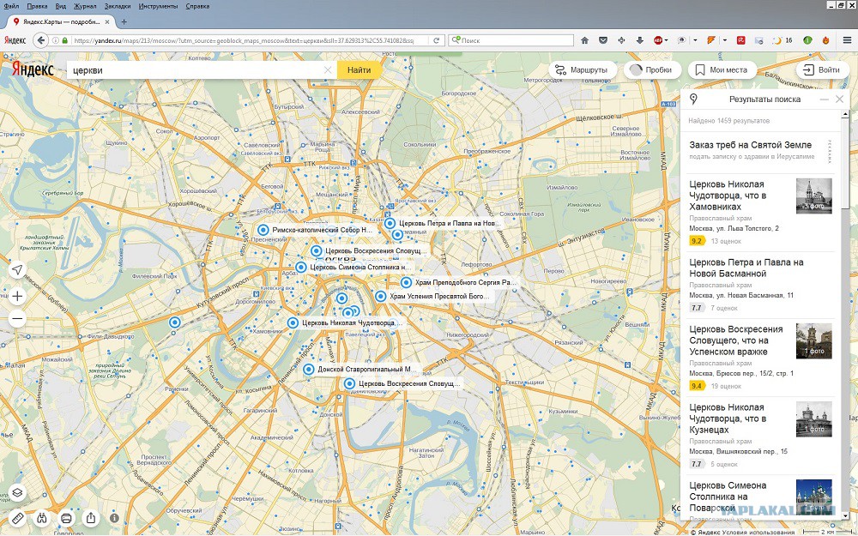Click the Яндекс logo
The image size is (858, 536).
[33, 69]
